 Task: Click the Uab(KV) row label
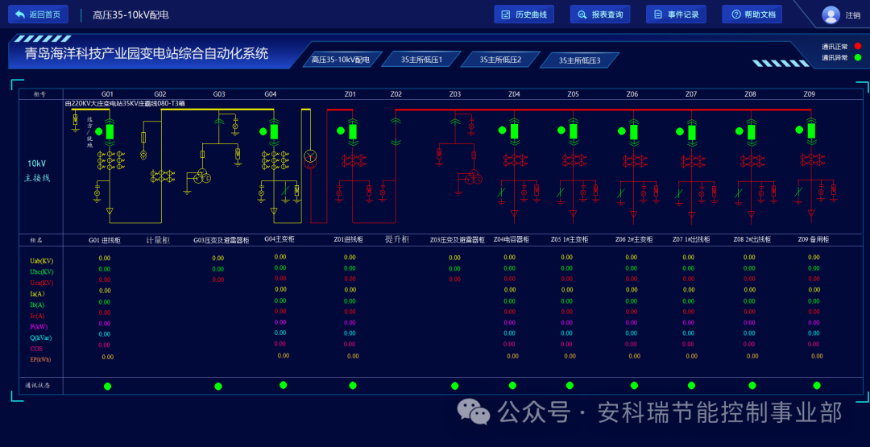42,261
